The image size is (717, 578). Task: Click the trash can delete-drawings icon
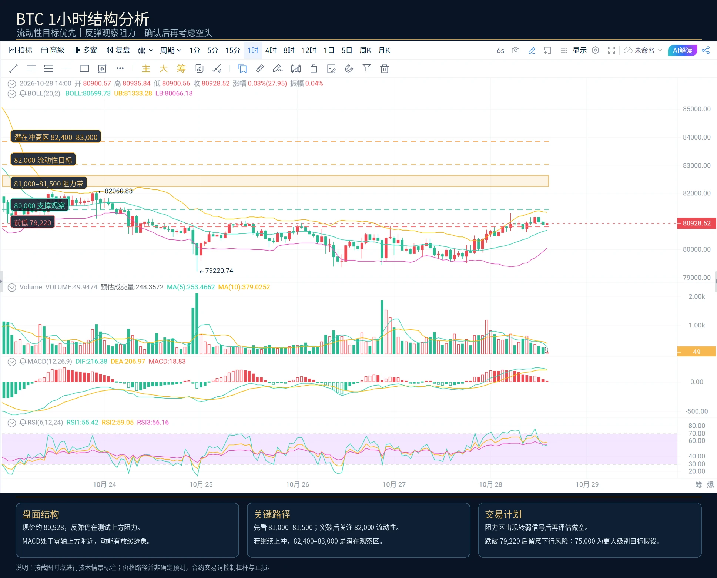coord(385,68)
